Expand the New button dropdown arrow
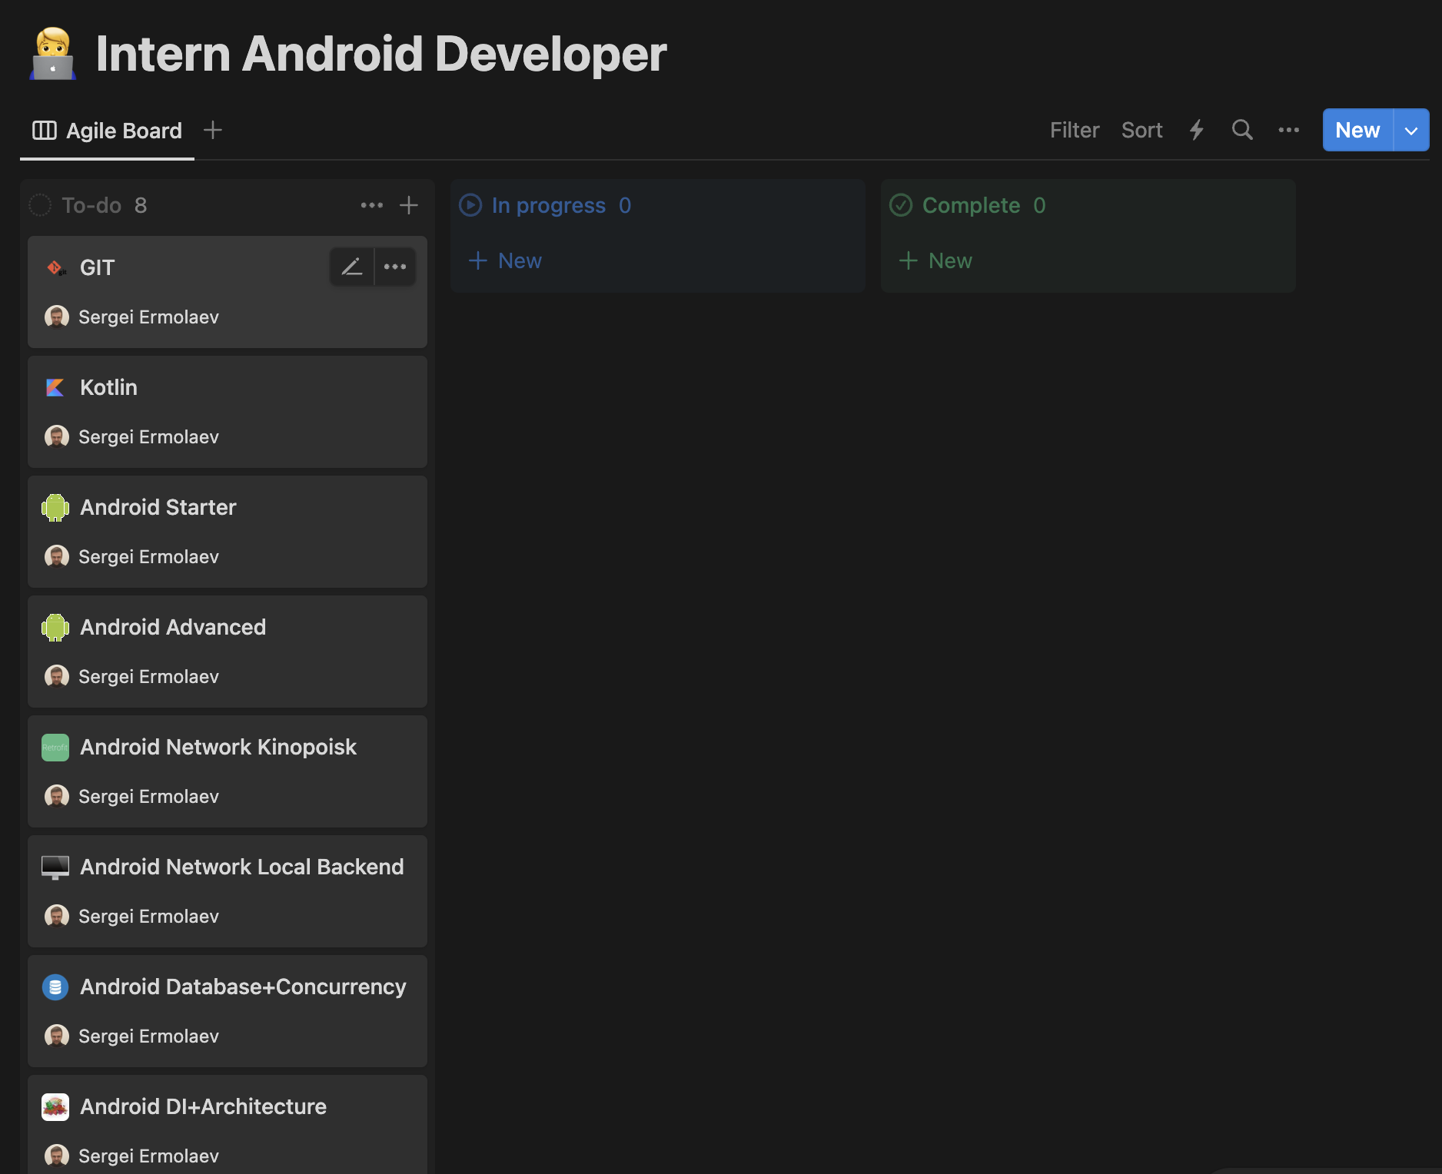Image resolution: width=1442 pixels, height=1174 pixels. [x=1411, y=130]
